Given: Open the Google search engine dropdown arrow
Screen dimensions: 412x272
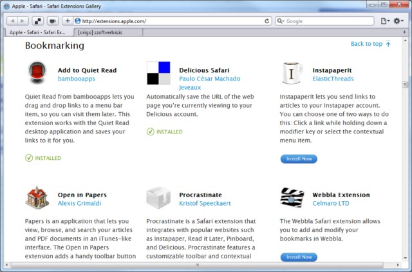Looking at the screenshot, I should 281,21.
